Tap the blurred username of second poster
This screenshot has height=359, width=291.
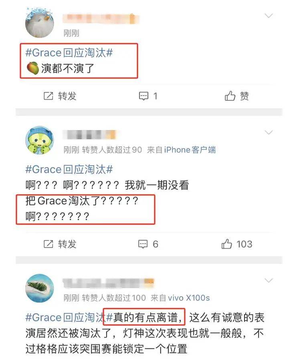click(89, 134)
